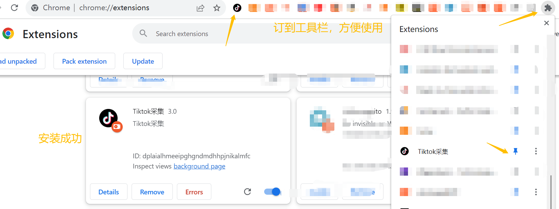Reload the page using the browser refresh button

[x=14, y=7]
